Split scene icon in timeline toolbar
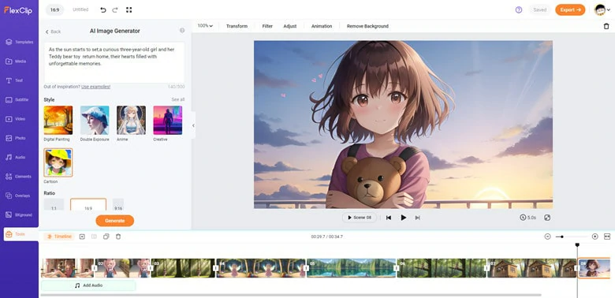Viewport: 615px width, 298px height. coord(94,237)
